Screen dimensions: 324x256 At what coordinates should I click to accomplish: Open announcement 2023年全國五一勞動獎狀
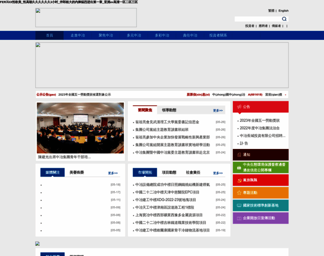coord(260,121)
